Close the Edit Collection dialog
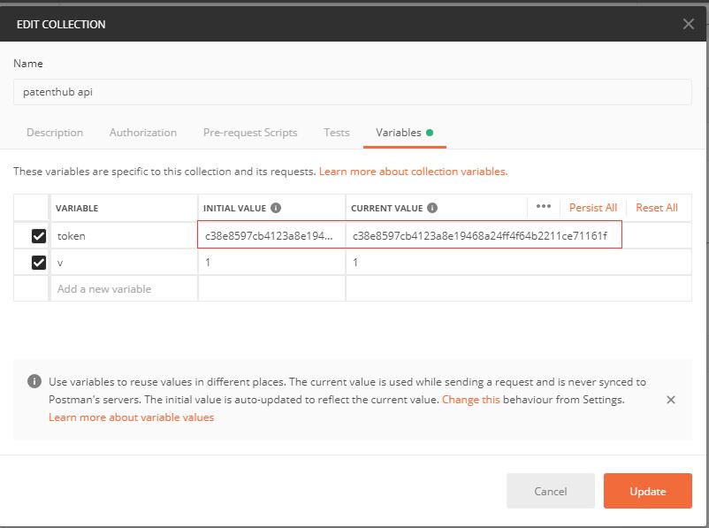The image size is (709, 528). pyautogui.click(x=688, y=24)
